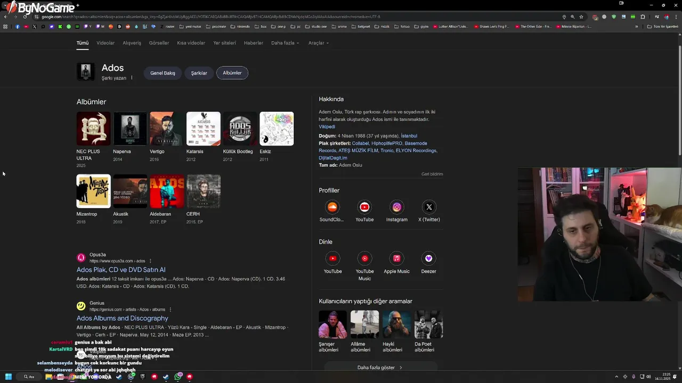Expand the Araçlar dropdown
This screenshot has height=383, width=682.
pos(319,43)
